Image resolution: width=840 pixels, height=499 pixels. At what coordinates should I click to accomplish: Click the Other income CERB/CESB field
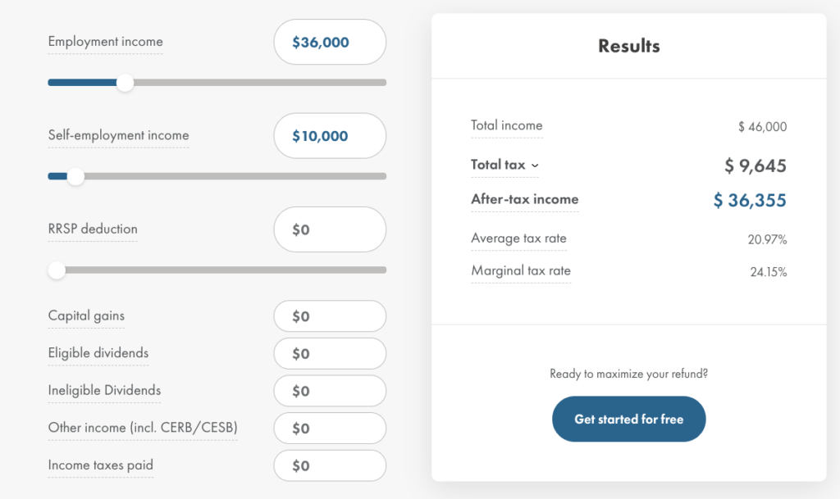(330, 429)
